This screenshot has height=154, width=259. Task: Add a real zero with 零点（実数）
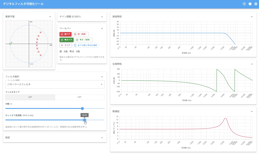click(84, 40)
